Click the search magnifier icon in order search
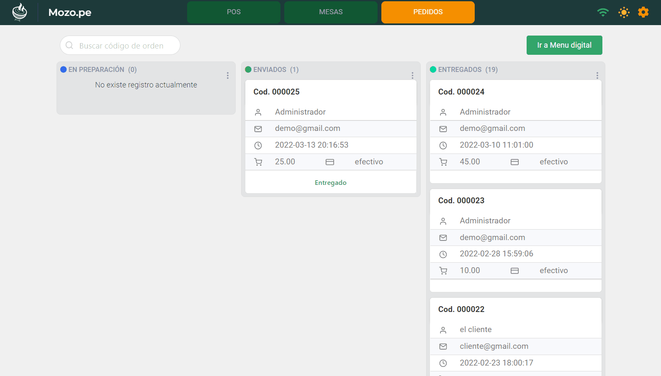Screen dimensions: 661x376 click(69, 45)
